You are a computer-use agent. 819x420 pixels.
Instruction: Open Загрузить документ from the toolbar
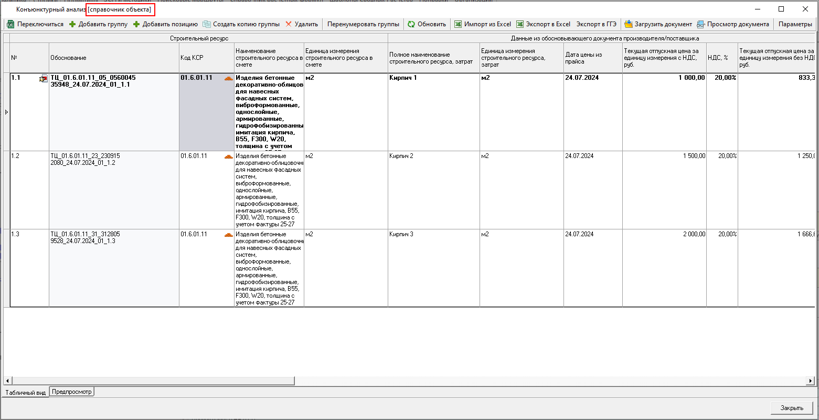click(628, 24)
